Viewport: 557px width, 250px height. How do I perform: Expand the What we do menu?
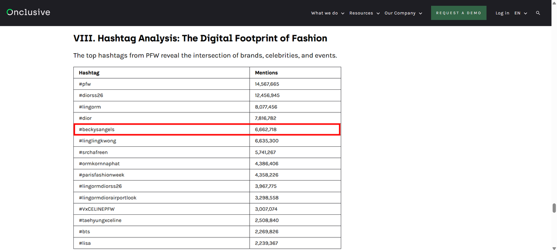click(x=328, y=13)
